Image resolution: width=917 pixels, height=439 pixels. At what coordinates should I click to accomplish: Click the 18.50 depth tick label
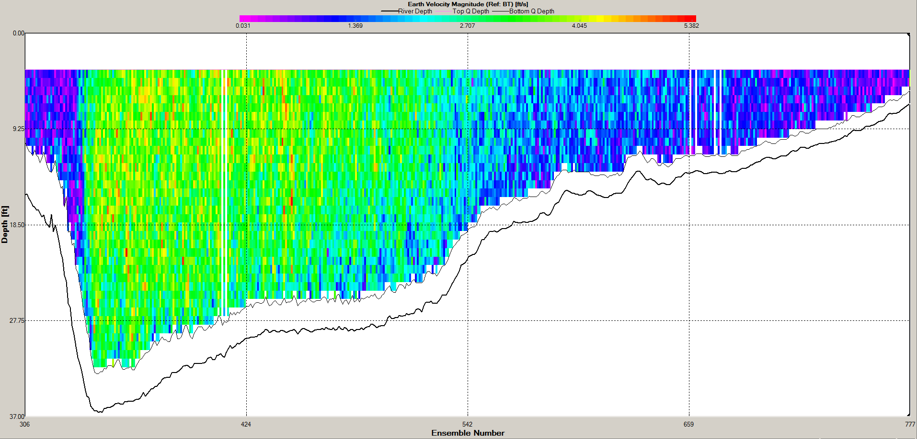17,225
